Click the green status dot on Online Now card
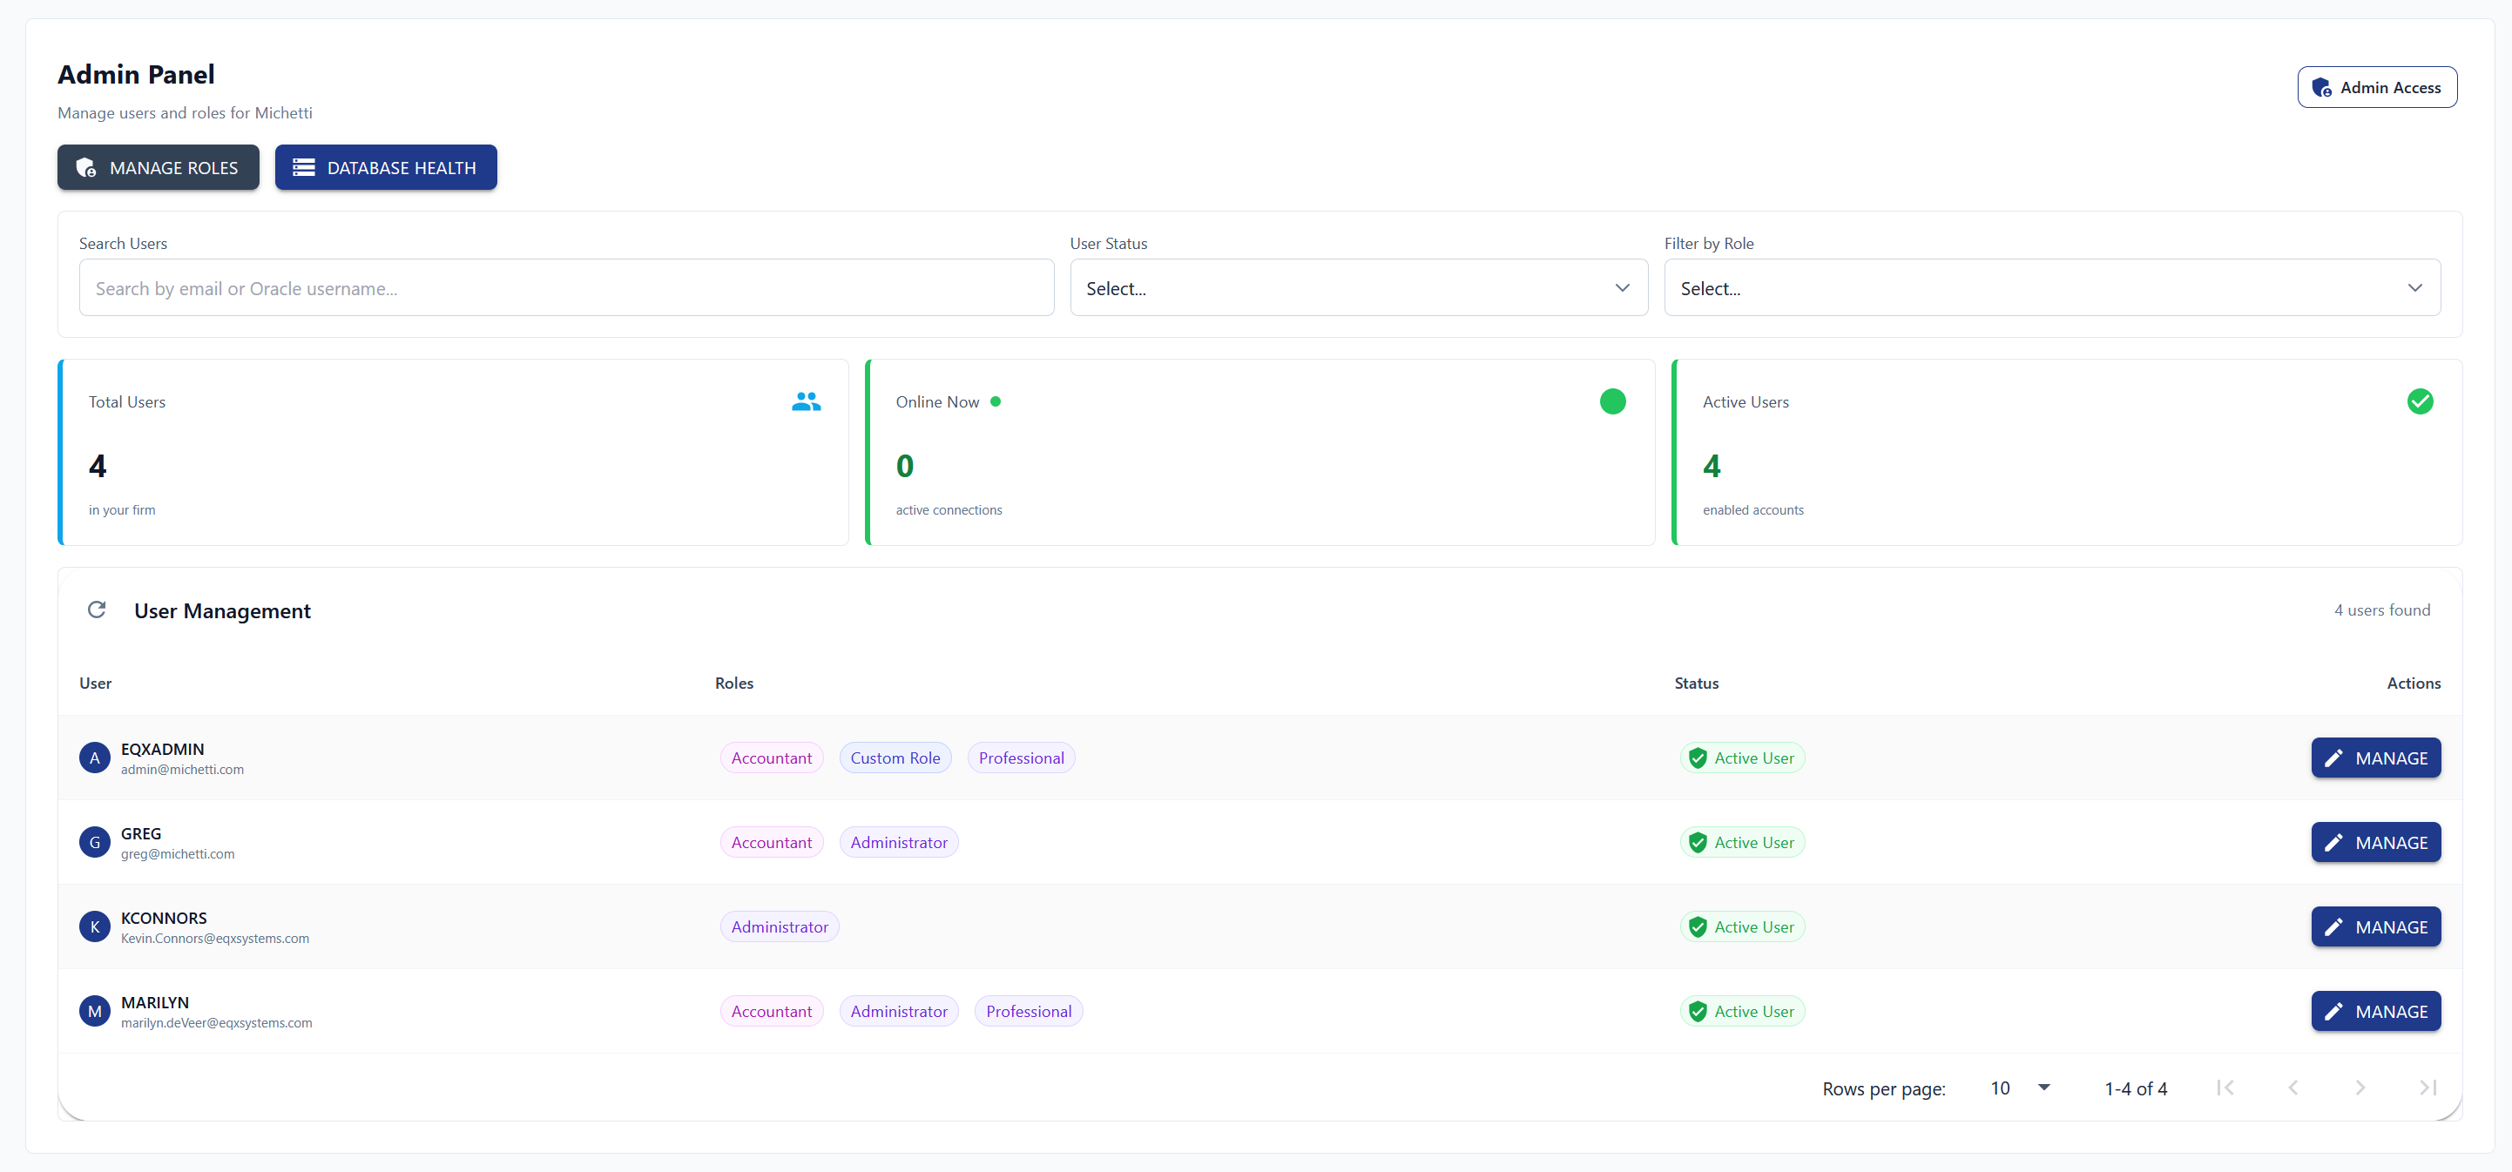Viewport: 2512px width, 1172px height. pyautogui.click(x=1613, y=401)
